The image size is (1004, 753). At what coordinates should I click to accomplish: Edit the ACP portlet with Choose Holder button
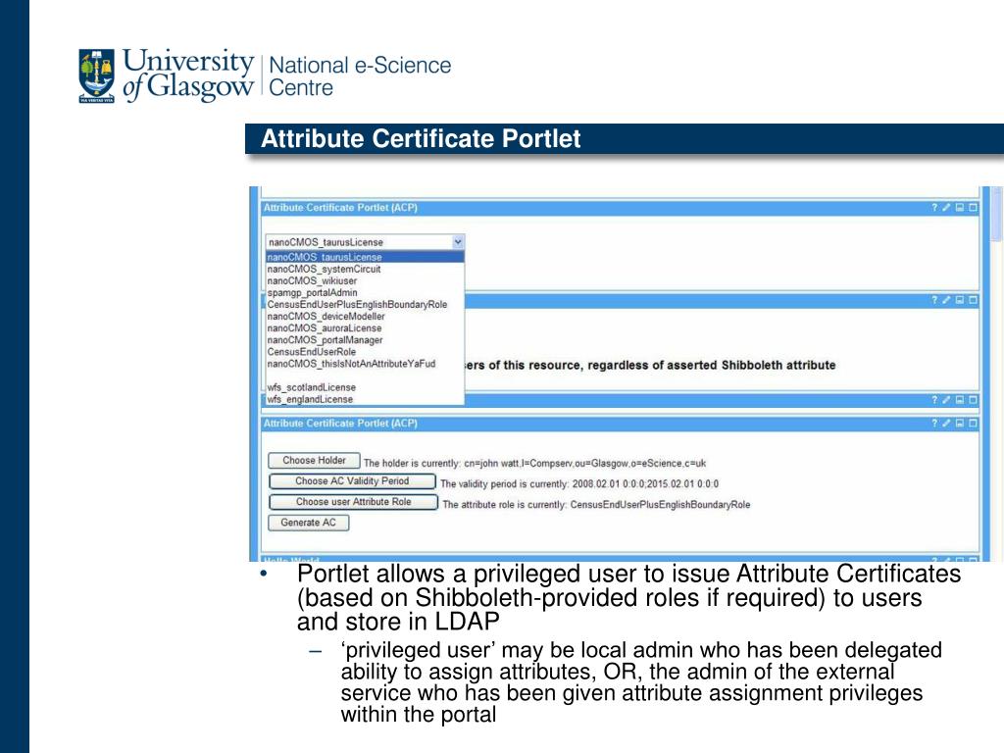tap(946, 424)
